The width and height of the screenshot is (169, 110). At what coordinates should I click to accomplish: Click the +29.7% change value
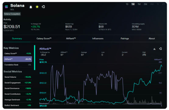pyautogui.click(x=35, y=27)
